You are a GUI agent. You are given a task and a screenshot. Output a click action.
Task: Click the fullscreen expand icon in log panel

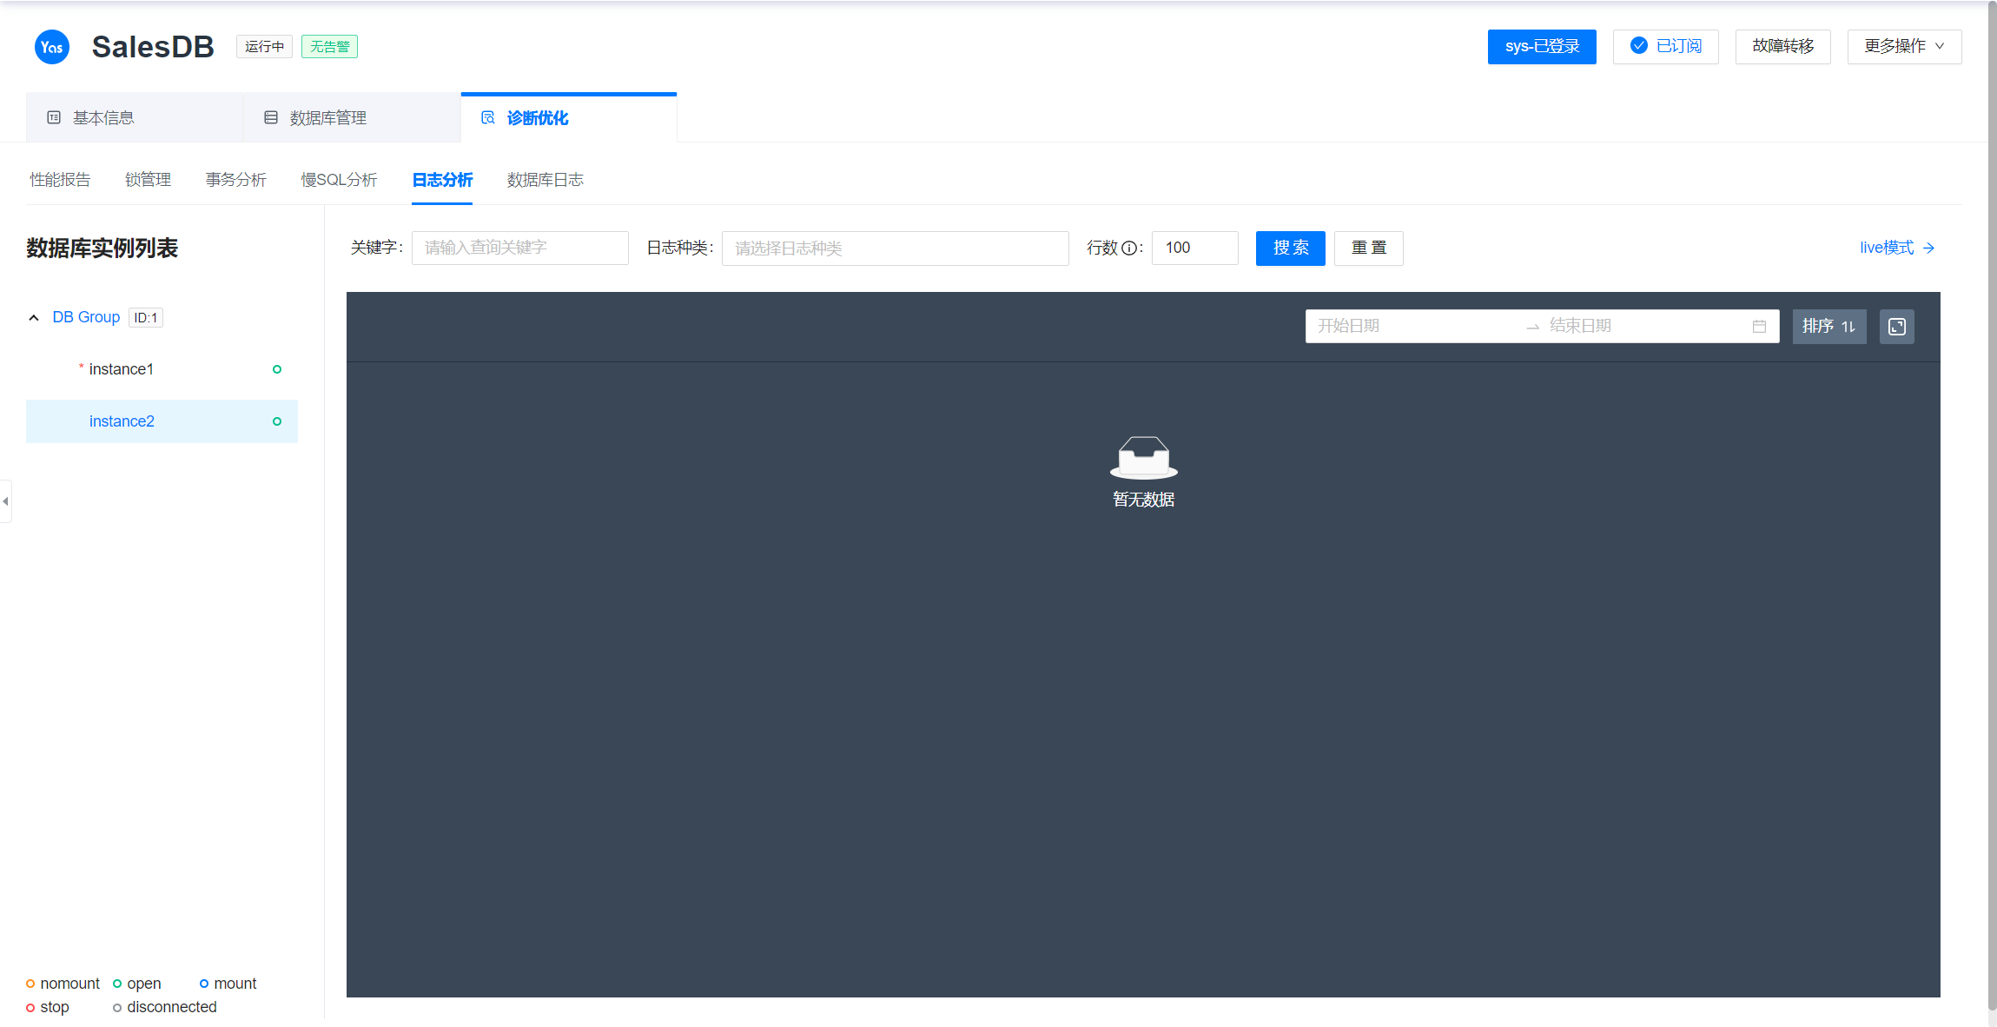click(1896, 327)
